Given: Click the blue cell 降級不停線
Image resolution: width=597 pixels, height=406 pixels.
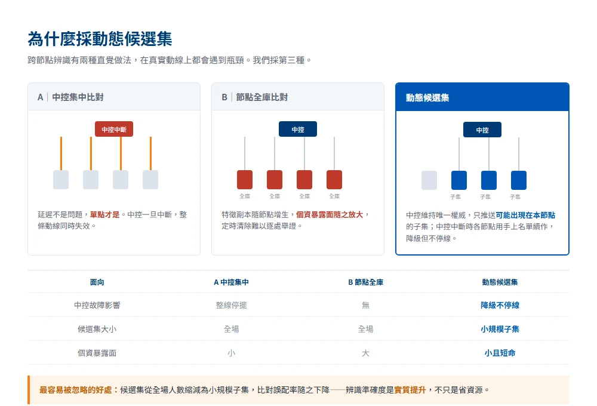Looking at the screenshot, I should (x=500, y=305).
